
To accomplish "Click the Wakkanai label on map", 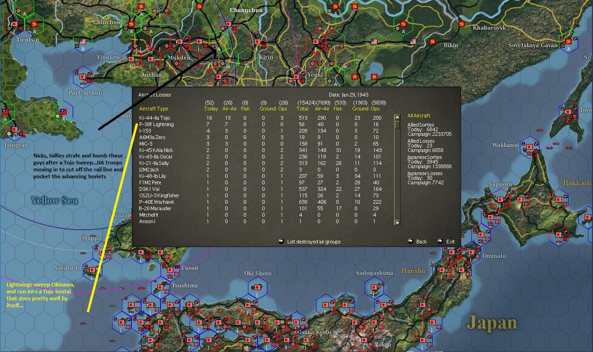I will 505,145.
